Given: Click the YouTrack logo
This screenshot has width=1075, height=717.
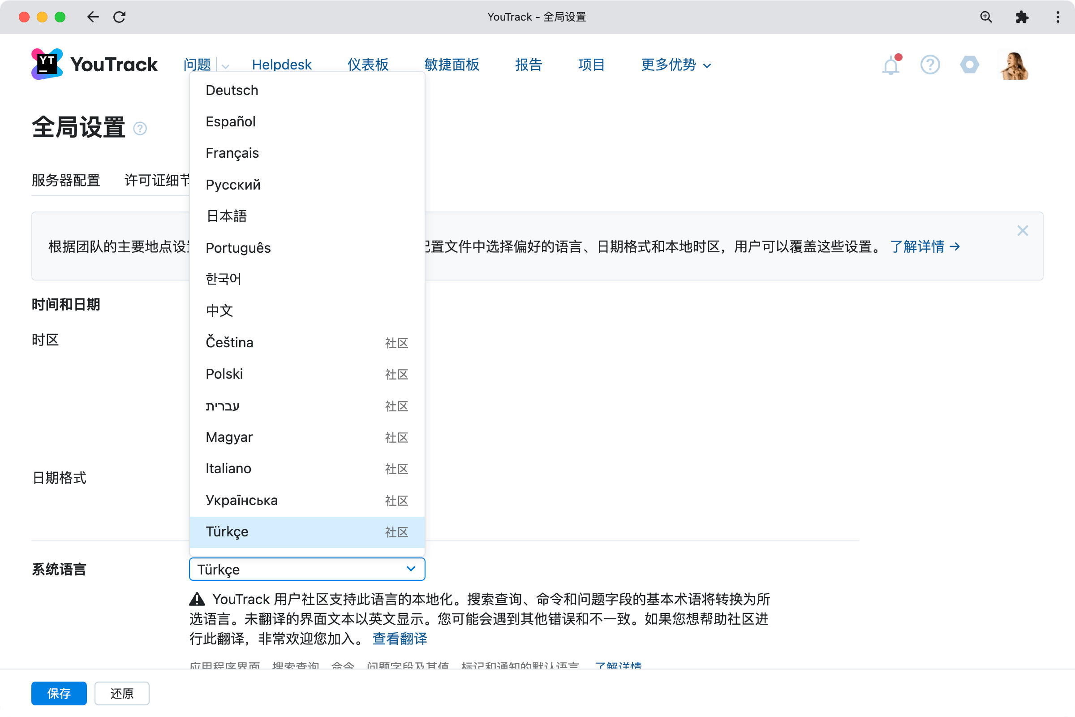Looking at the screenshot, I should click(x=95, y=64).
